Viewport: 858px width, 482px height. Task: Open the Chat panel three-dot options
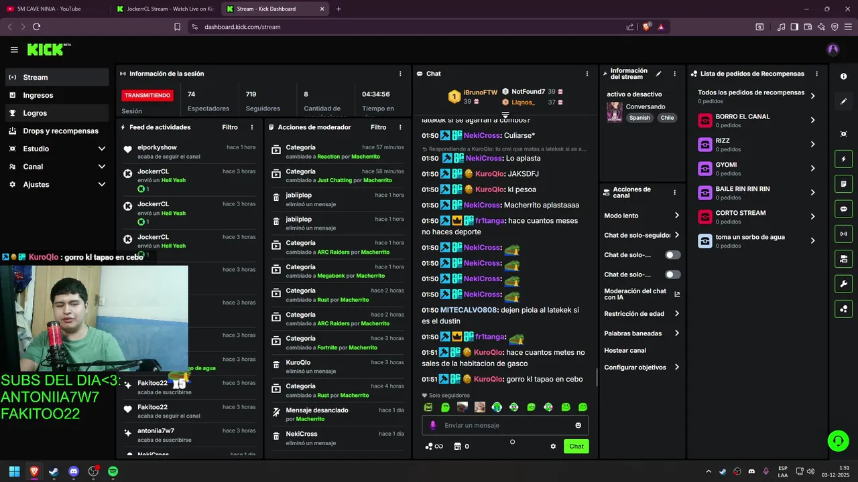[x=587, y=74]
